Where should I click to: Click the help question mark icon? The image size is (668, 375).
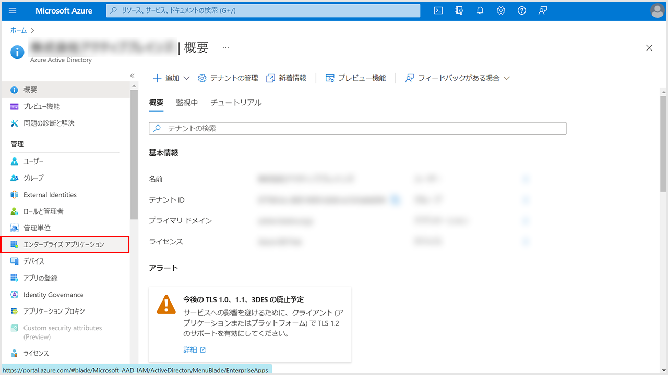522,10
